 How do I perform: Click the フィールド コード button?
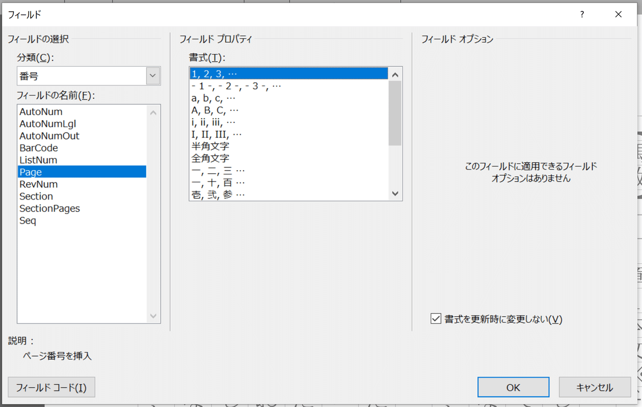click(51, 387)
